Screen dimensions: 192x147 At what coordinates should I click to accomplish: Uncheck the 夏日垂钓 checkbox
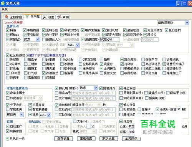(166, 30)
